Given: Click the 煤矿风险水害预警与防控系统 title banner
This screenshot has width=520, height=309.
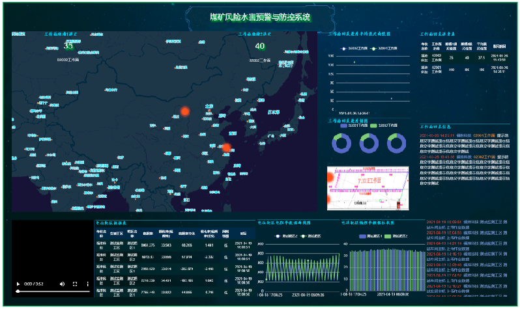Looking at the screenshot, I should click(x=260, y=16).
